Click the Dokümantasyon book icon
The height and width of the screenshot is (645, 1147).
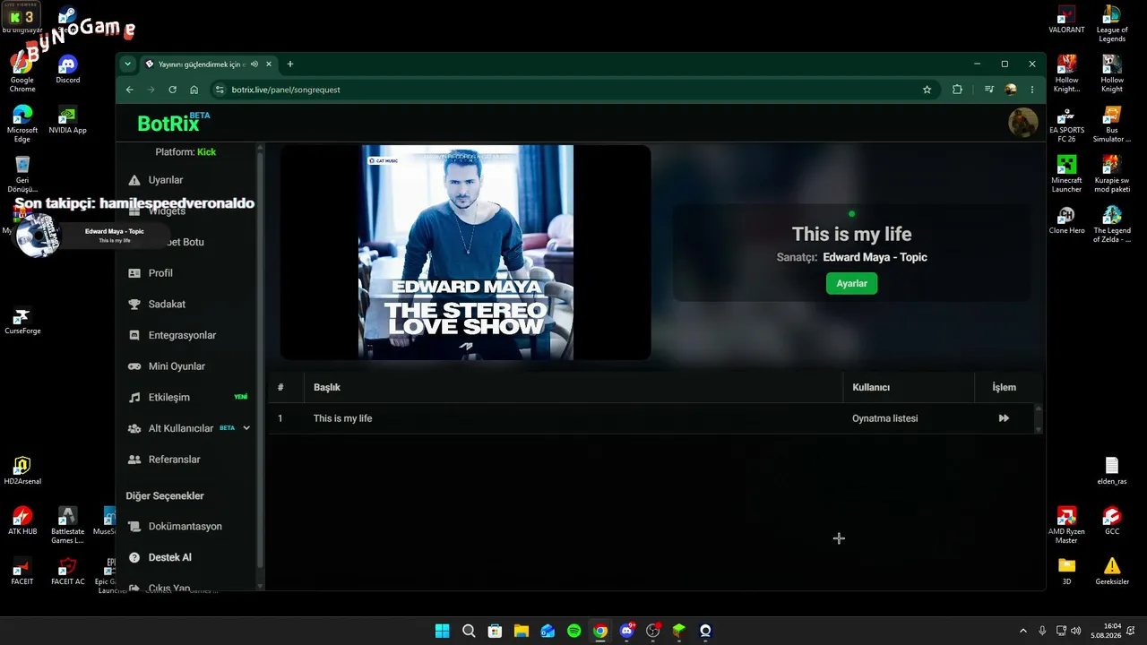(x=134, y=527)
